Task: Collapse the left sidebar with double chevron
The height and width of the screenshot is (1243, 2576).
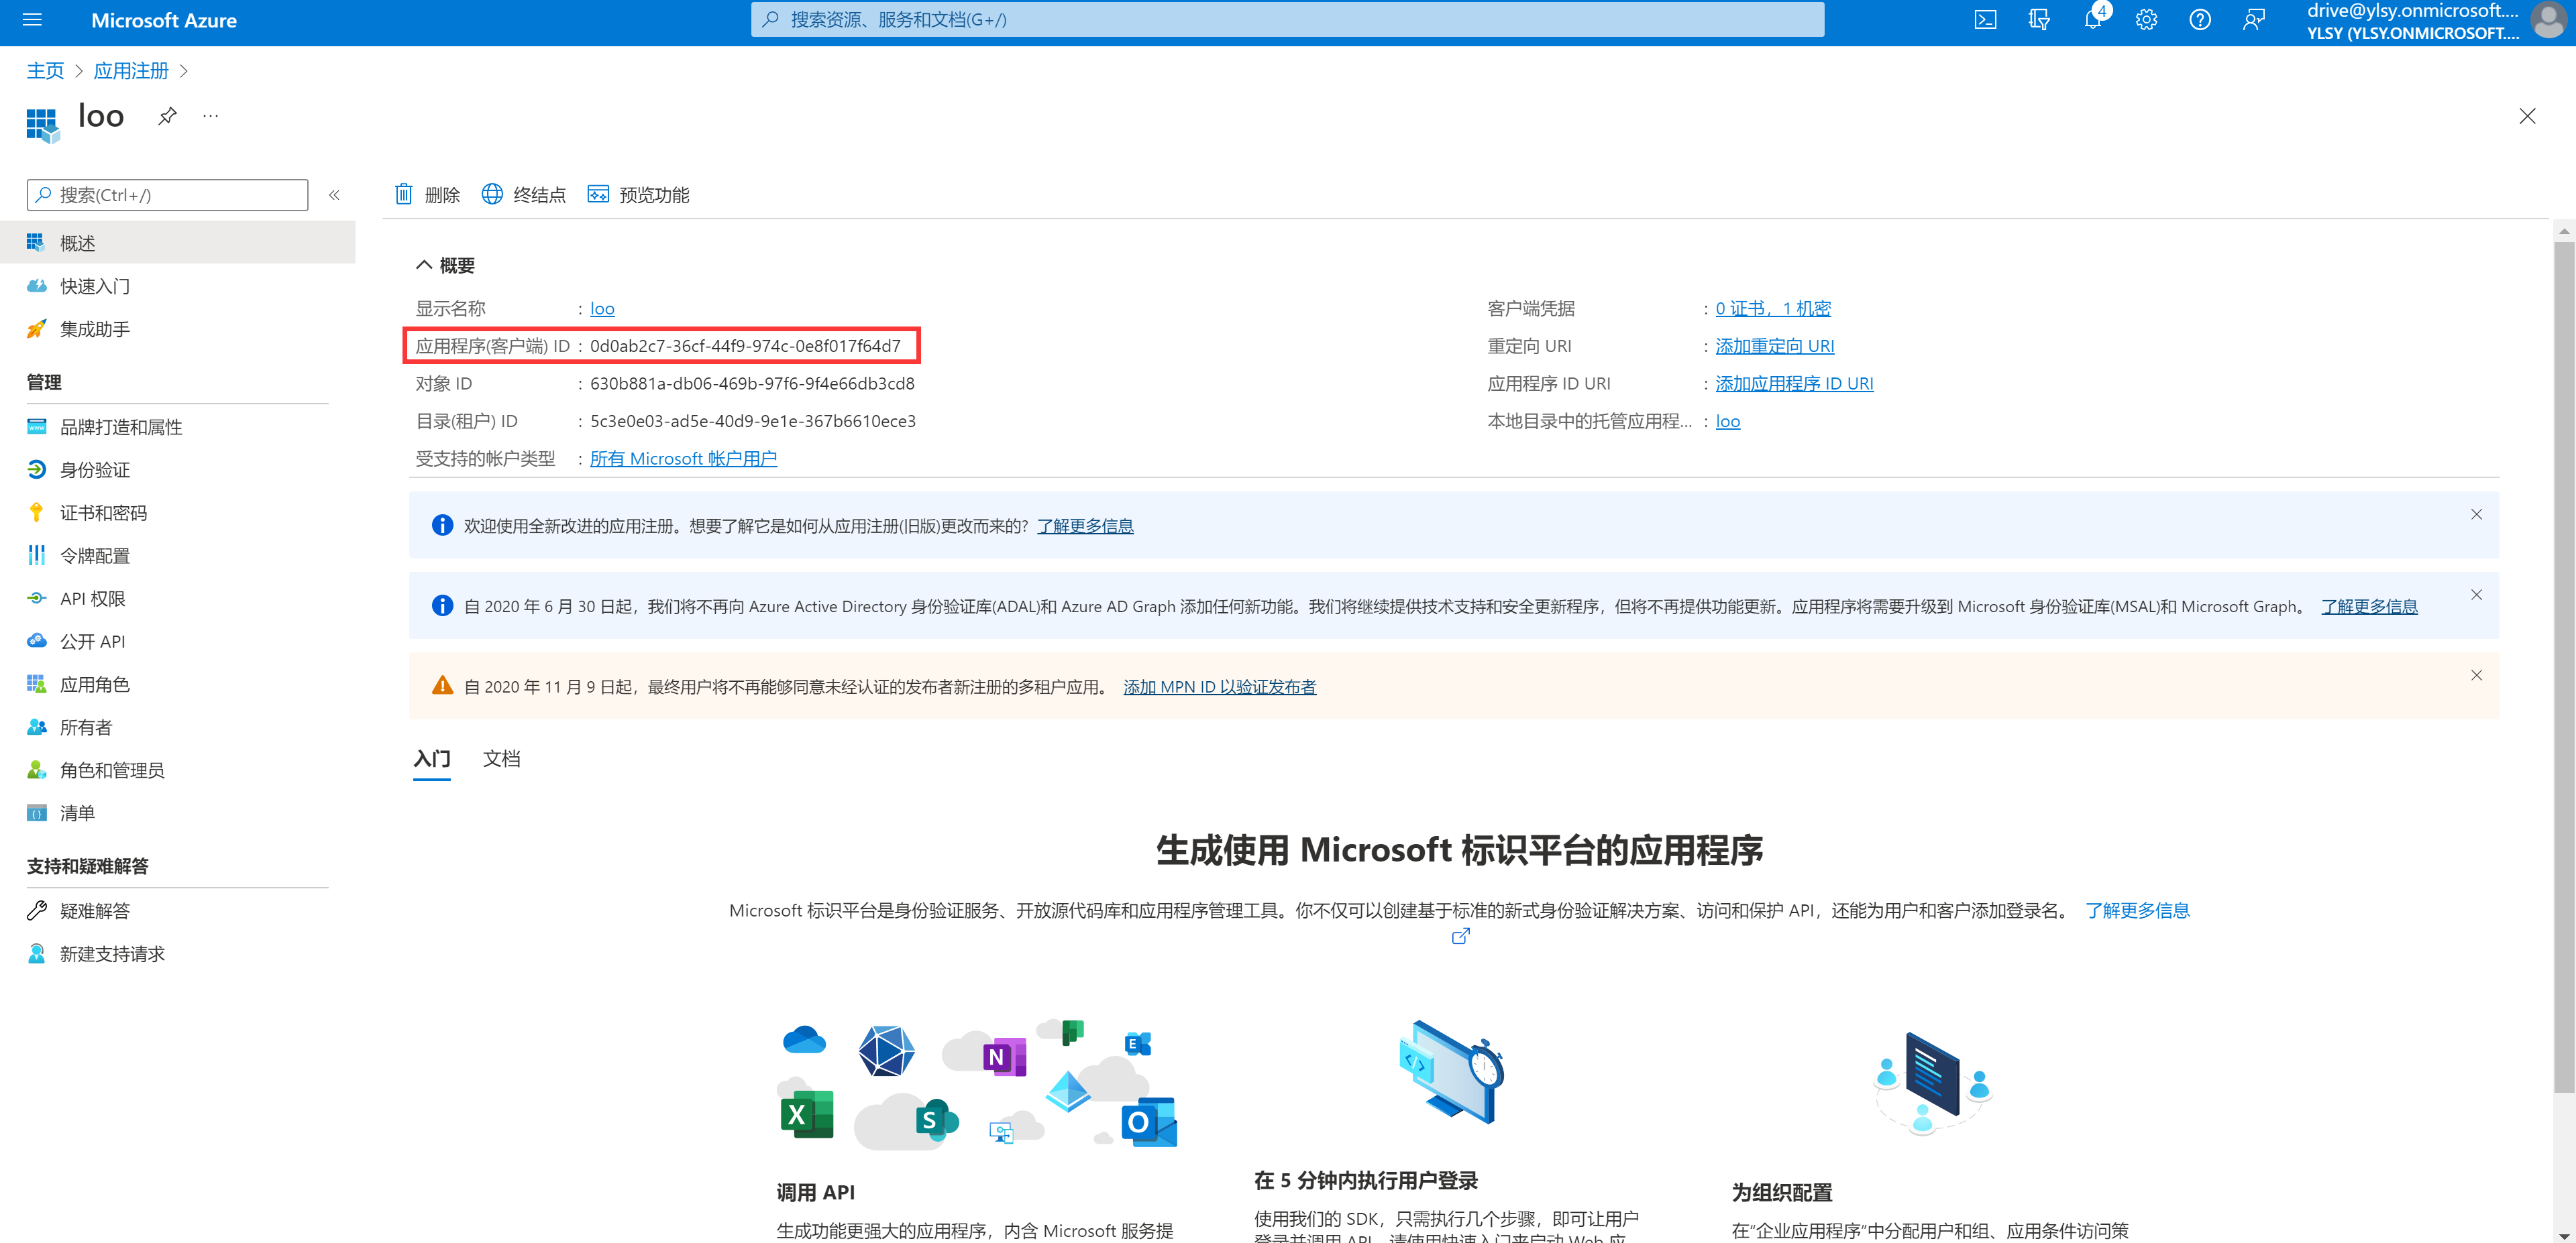Action: [334, 195]
